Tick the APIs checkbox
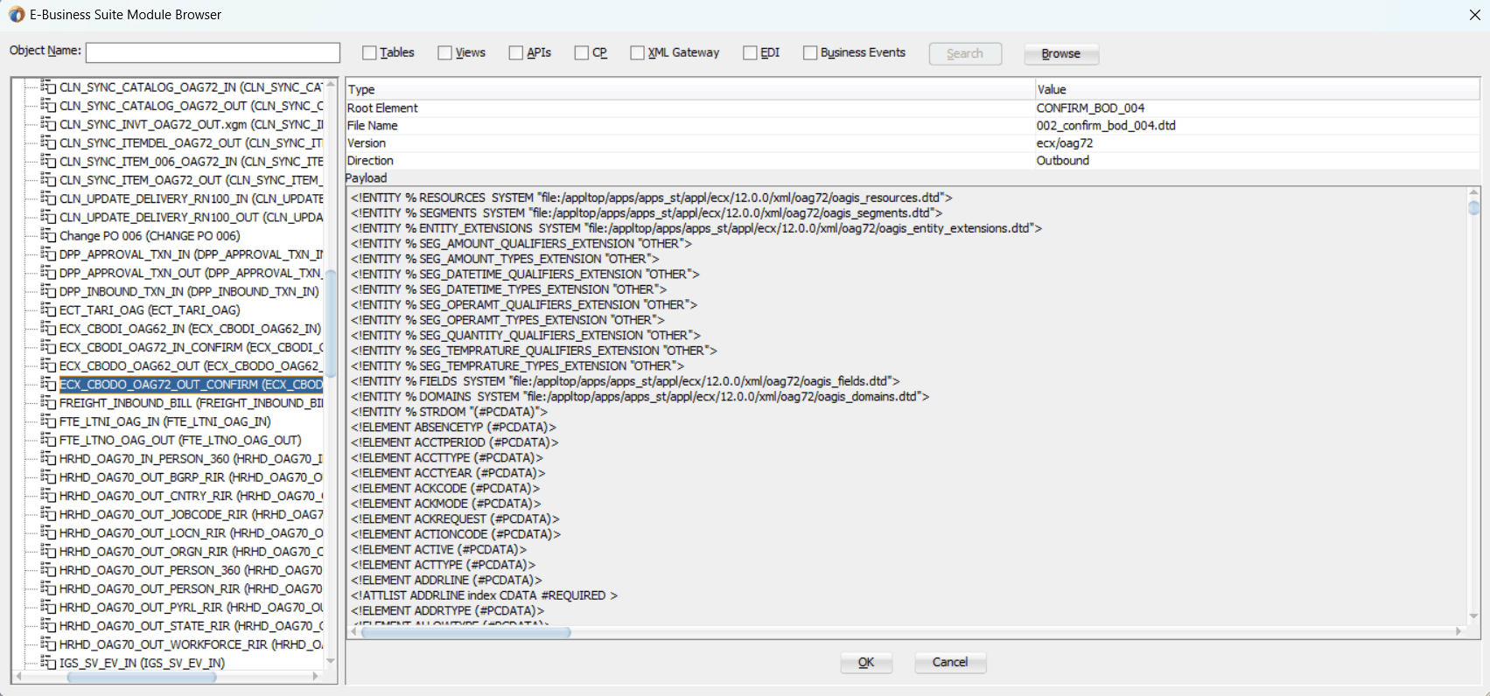1490x696 pixels. (x=515, y=53)
